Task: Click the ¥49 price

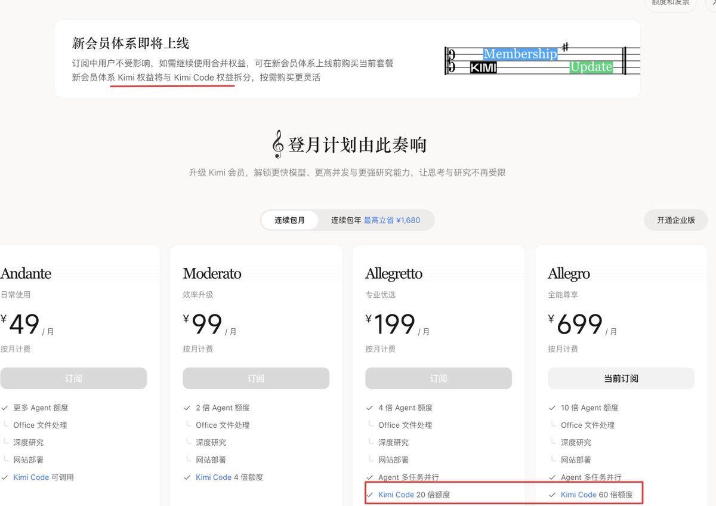Action: pyautogui.click(x=20, y=325)
